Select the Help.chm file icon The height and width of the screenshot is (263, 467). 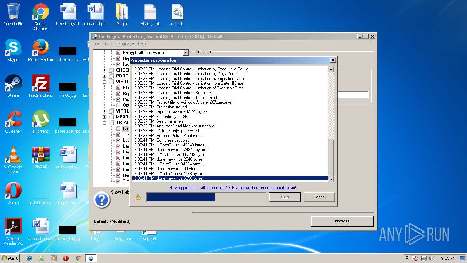tap(123, 236)
